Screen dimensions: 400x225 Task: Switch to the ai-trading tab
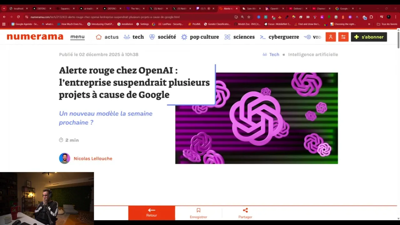[x=88, y=8]
